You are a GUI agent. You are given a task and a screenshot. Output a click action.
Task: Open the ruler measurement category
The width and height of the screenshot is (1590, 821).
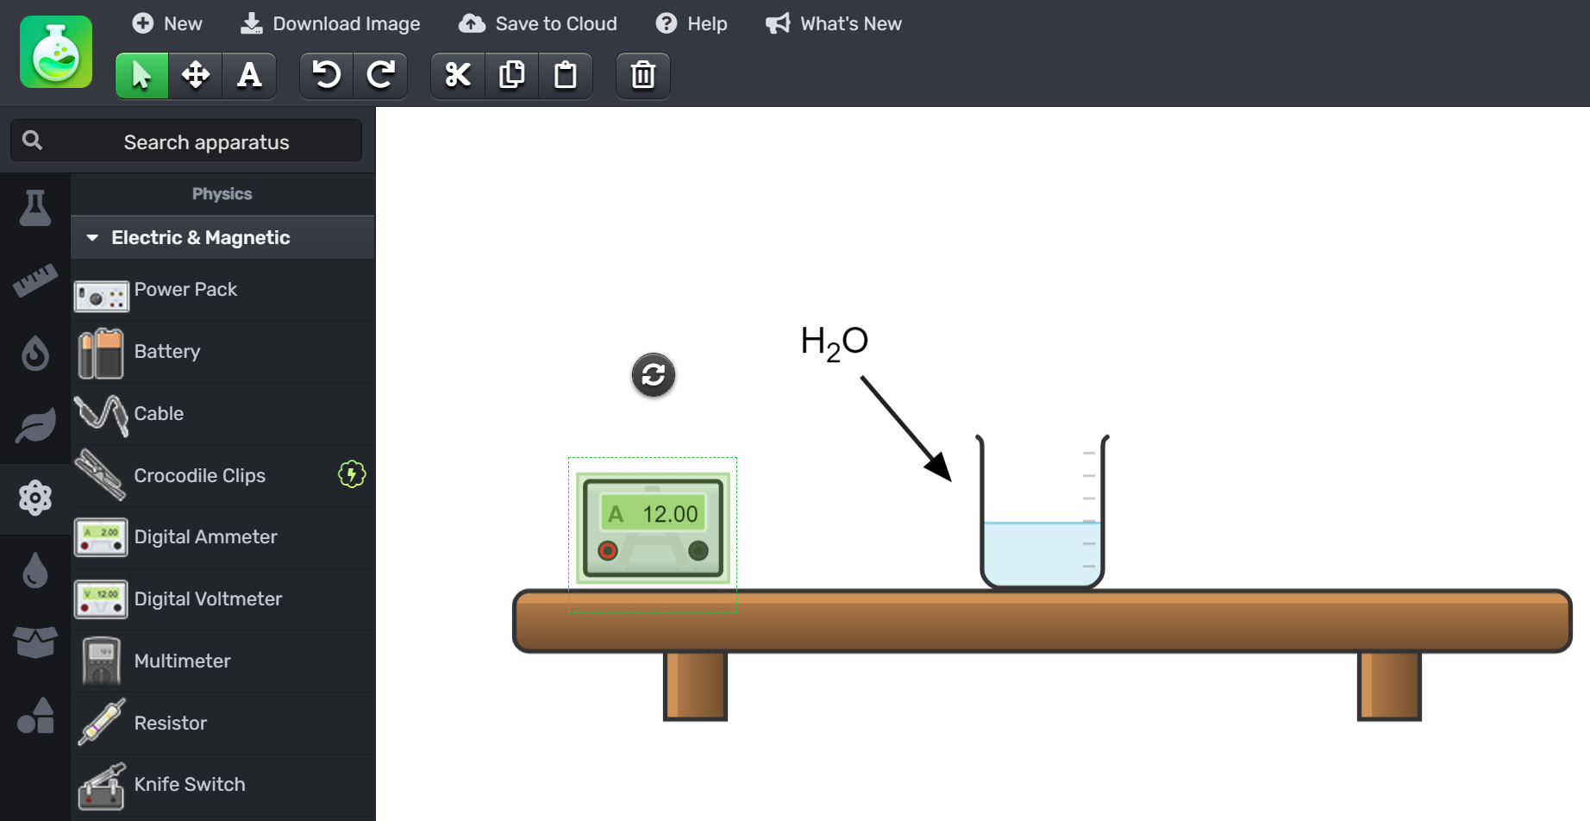[35, 280]
